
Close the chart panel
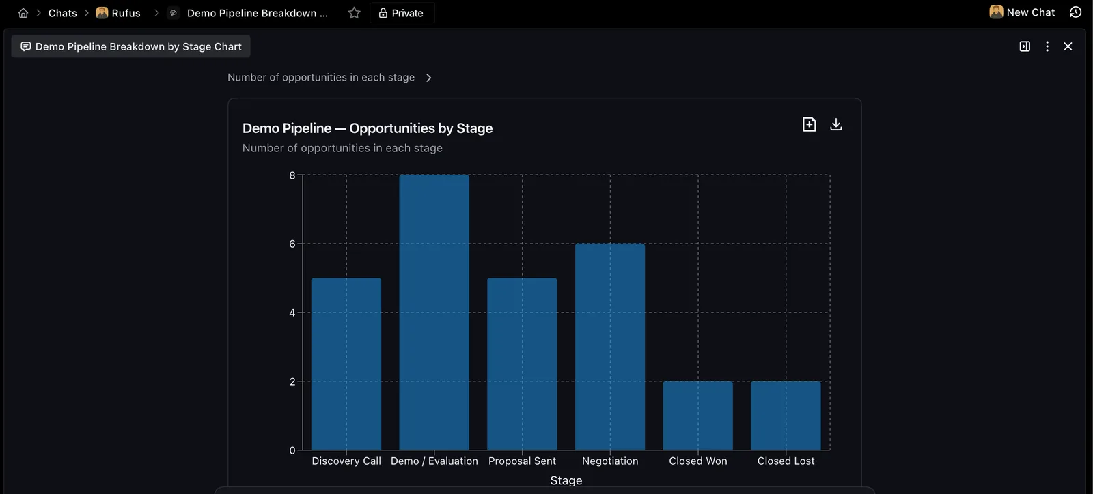(x=1068, y=46)
